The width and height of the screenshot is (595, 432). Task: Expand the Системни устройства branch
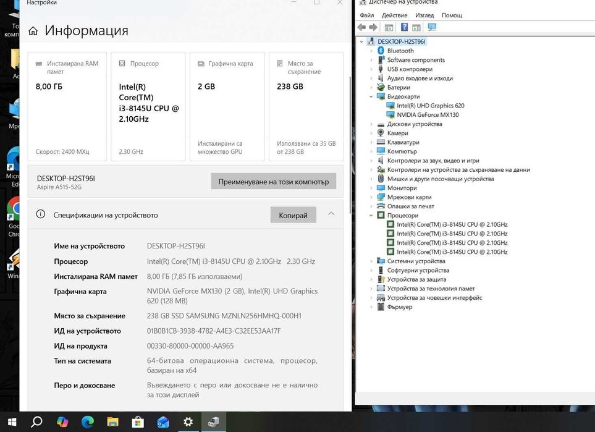click(x=371, y=261)
